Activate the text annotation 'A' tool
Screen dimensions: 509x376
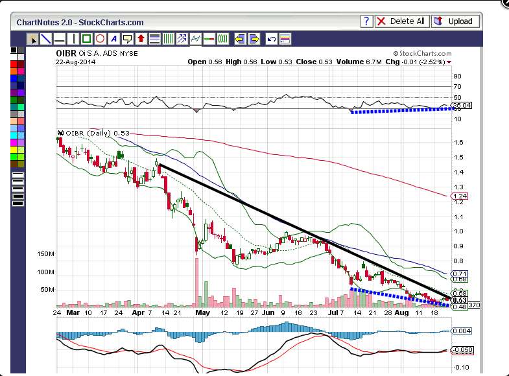113,39
